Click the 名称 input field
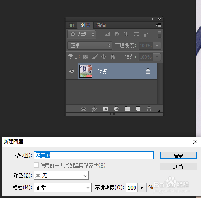This screenshot has height=198, width=201. click(94, 155)
